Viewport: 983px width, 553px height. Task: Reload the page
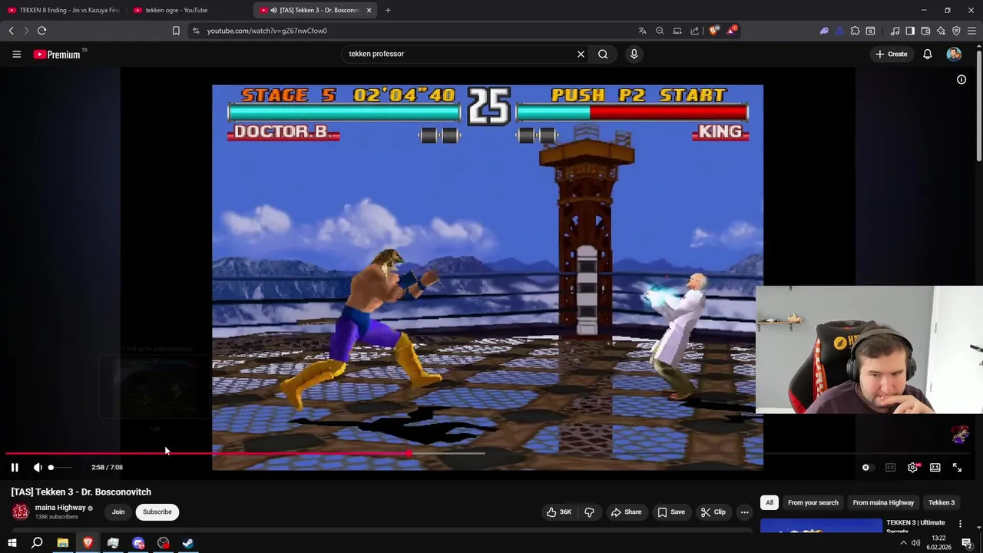pyautogui.click(x=41, y=31)
